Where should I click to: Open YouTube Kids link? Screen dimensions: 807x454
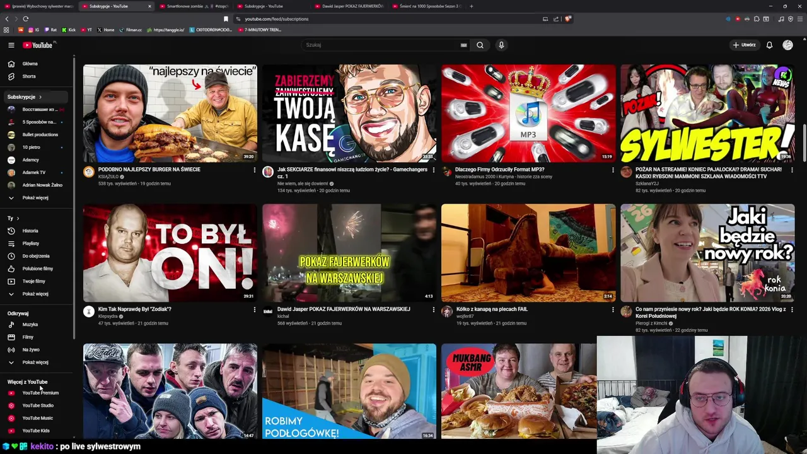pos(37,431)
